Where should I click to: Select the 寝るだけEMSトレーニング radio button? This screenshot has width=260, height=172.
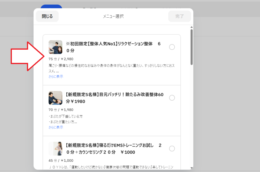tap(172, 149)
